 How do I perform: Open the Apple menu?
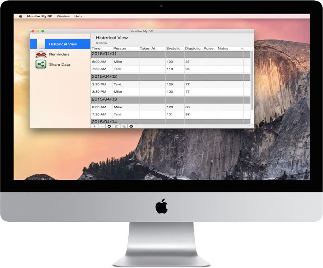click(x=21, y=16)
